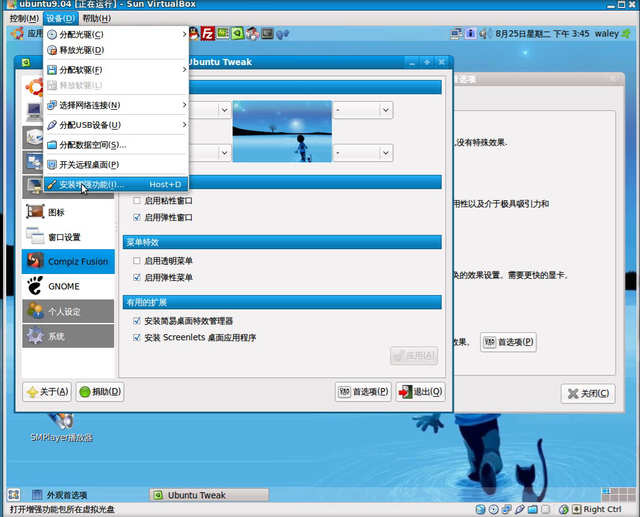Screen dimensions: 640x517
Task: Open the 个人设定 sidebar category
Action: (x=68, y=311)
